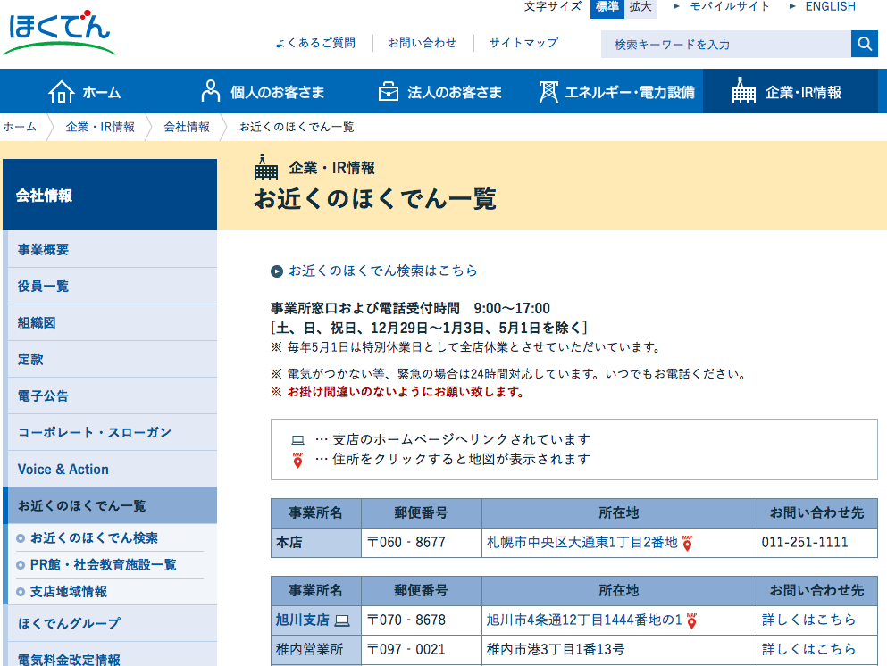The height and width of the screenshot is (666, 887).
Task: Click the map pin beside 札幌市中央区大通東1丁目2番地
Action: (687, 544)
